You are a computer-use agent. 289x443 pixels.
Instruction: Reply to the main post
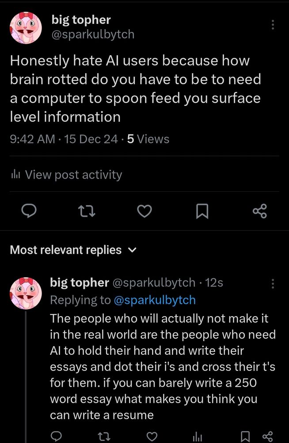29,212
